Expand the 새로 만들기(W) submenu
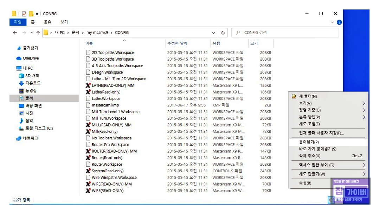Viewport: 379px width, 214px height. 328,174
